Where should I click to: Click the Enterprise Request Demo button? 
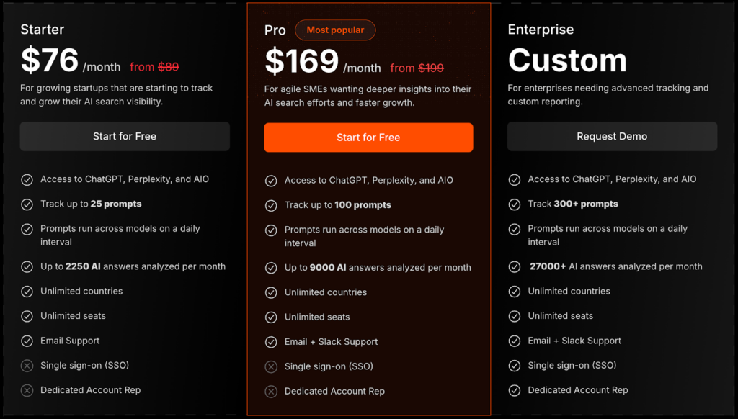tap(612, 136)
